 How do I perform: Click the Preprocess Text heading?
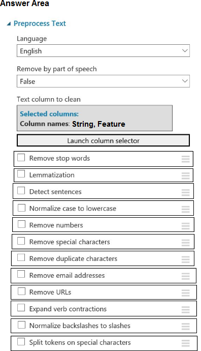coord(40,23)
